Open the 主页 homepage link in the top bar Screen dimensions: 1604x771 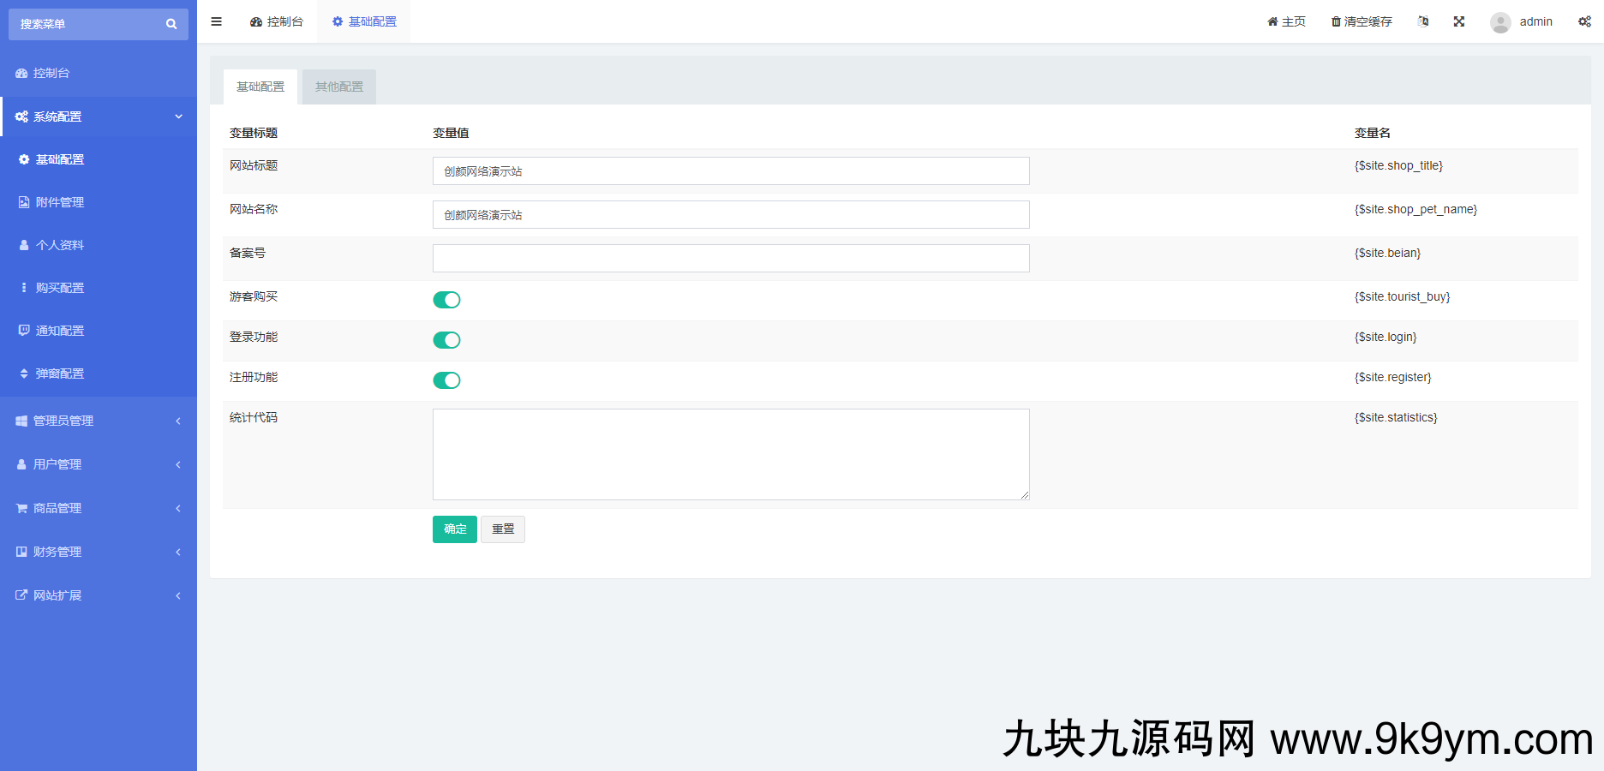coord(1285,21)
